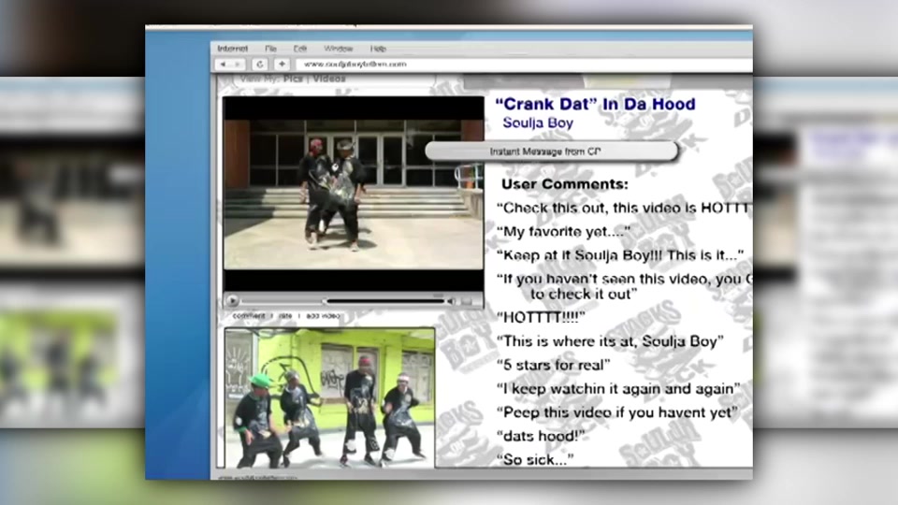The height and width of the screenshot is (505, 898).
Task: Select comment "If you haven't seen this video"
Action: pyautogui.click(x=624, y=286)
